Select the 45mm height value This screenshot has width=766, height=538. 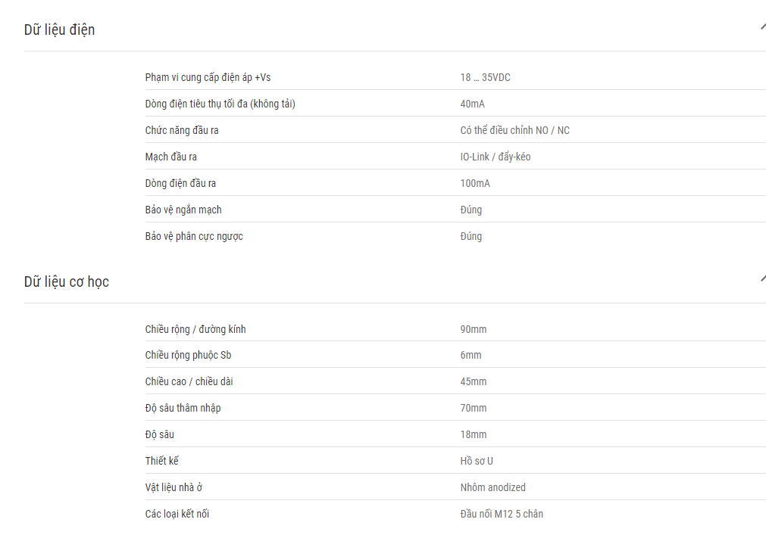tap(474, 381)
